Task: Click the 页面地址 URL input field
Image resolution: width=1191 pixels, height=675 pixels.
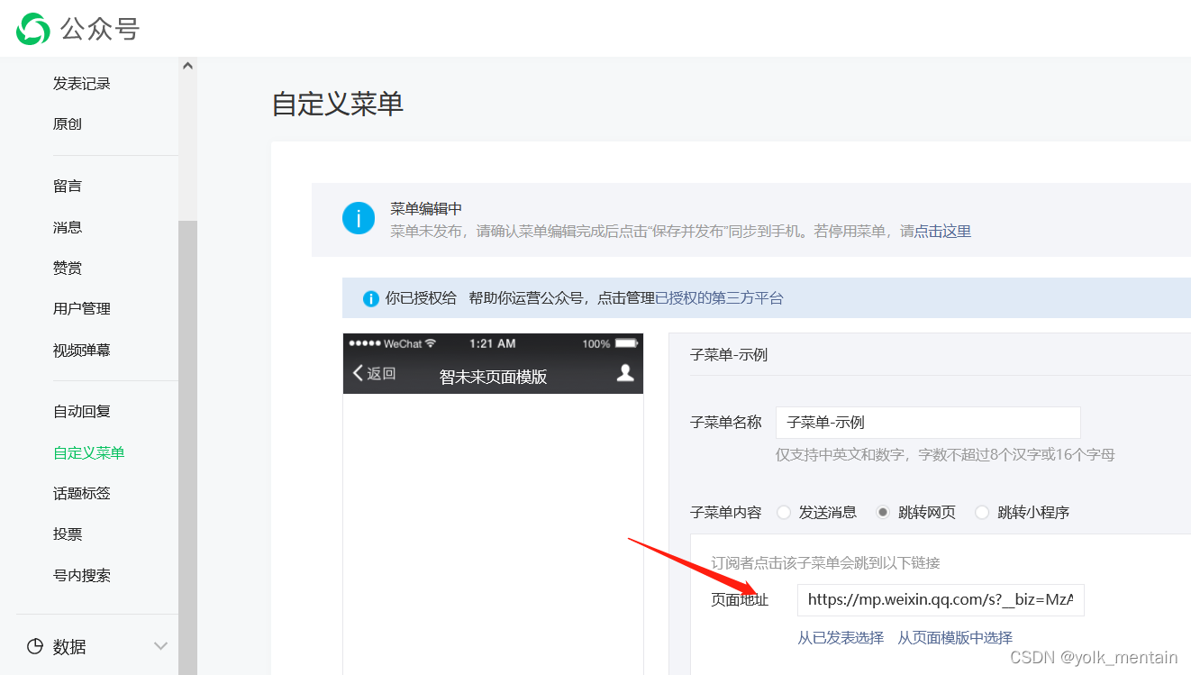Action: tap(941, 599)
